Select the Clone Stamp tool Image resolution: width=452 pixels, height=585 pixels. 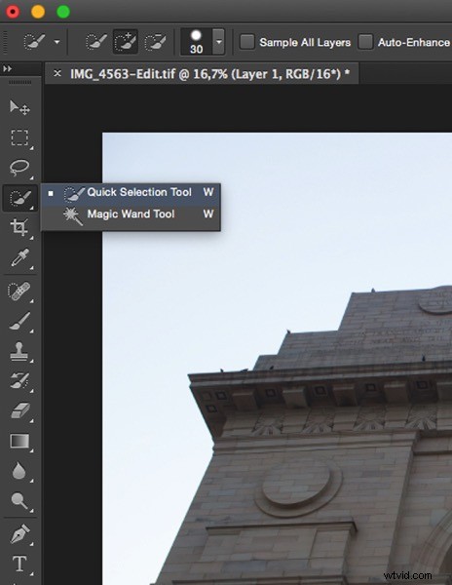(x=19, y=351)
